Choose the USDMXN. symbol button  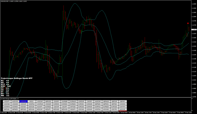point(7,107)
